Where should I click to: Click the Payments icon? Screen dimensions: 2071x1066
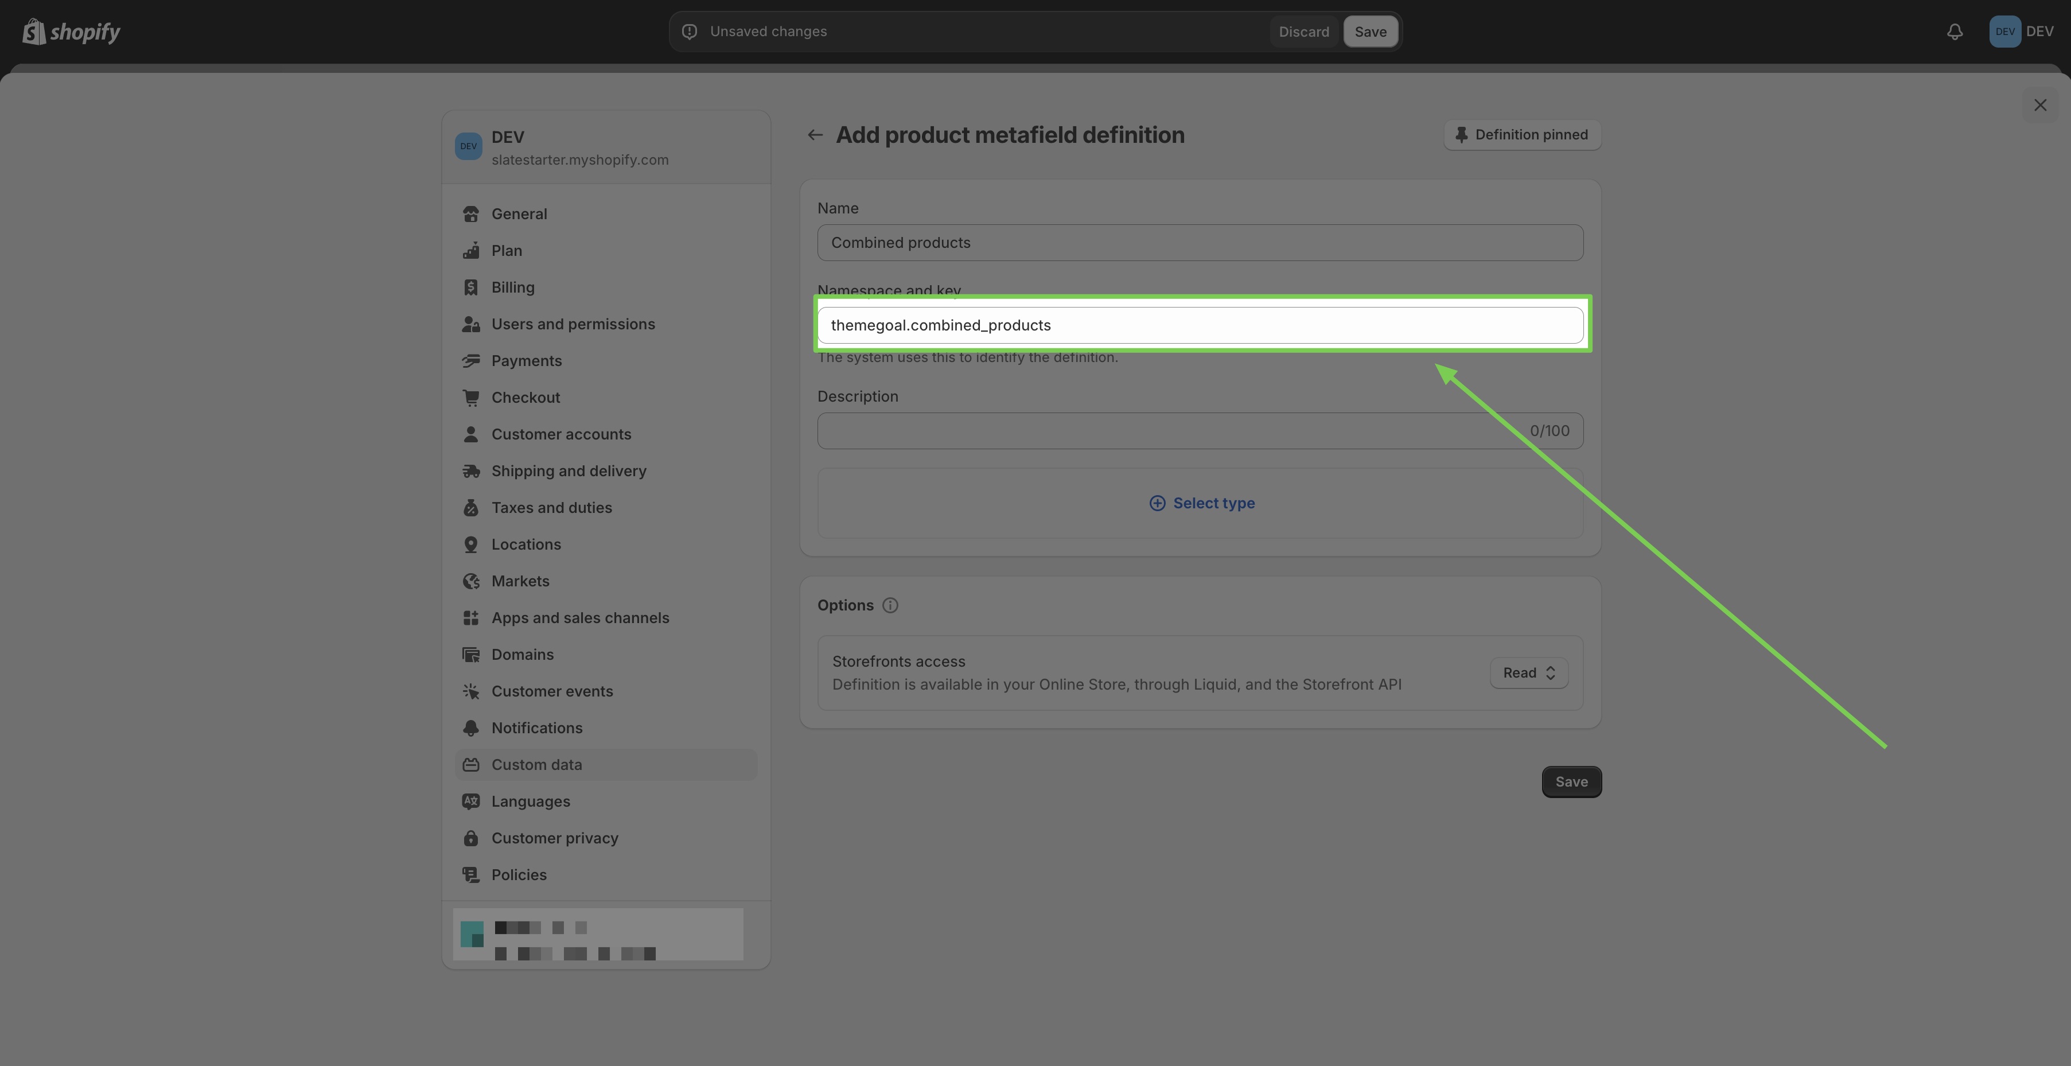[x=471, y=361]
